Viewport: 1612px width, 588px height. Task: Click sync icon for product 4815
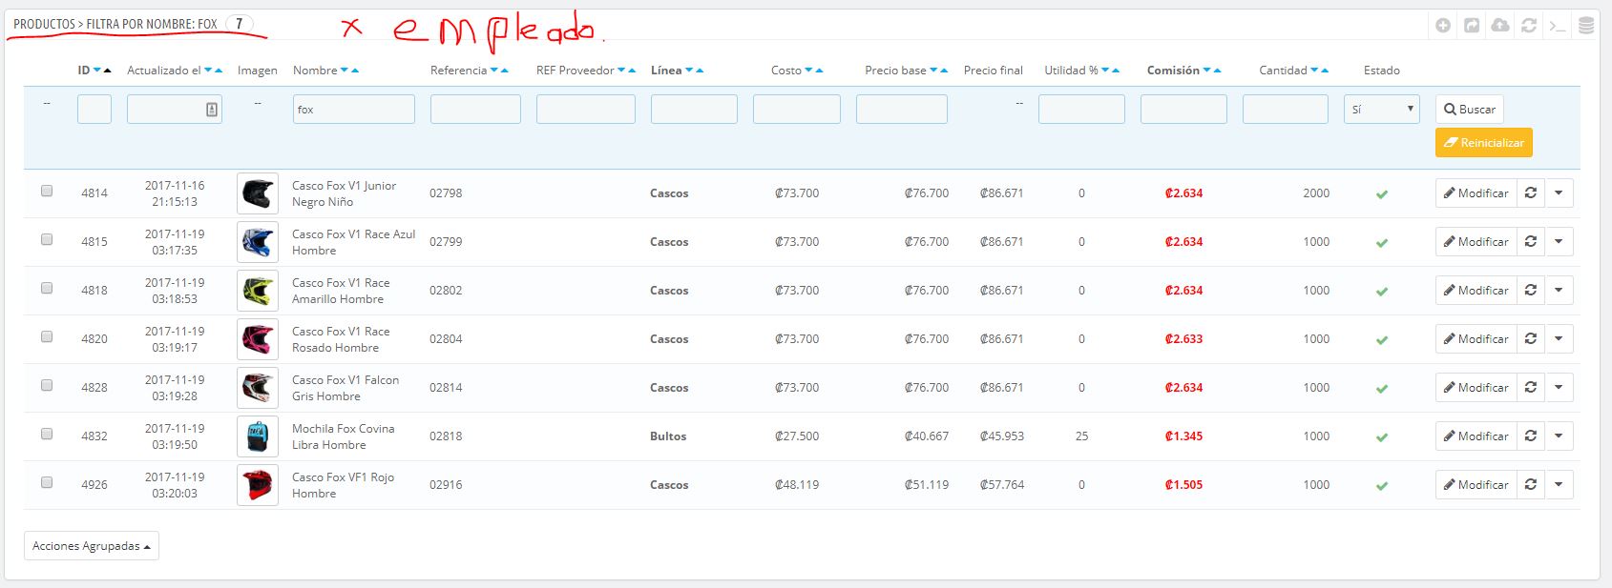click(1531, 241)
